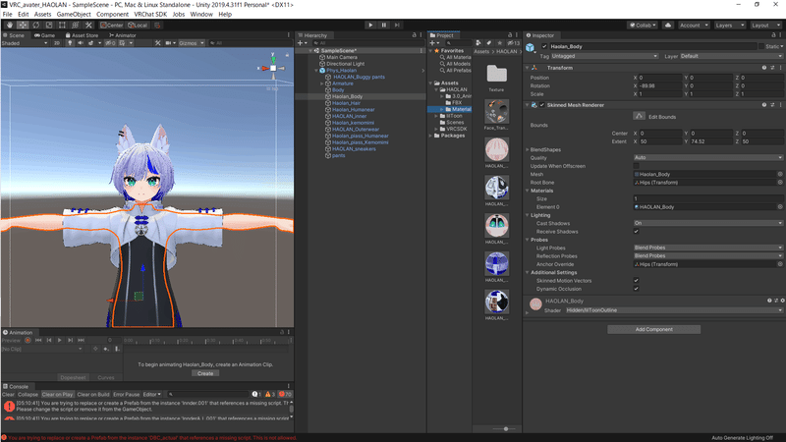Viewport: 786px width, 442px height.
Task: Collapse the Favorites section in Project
Action: click(431, 51)
